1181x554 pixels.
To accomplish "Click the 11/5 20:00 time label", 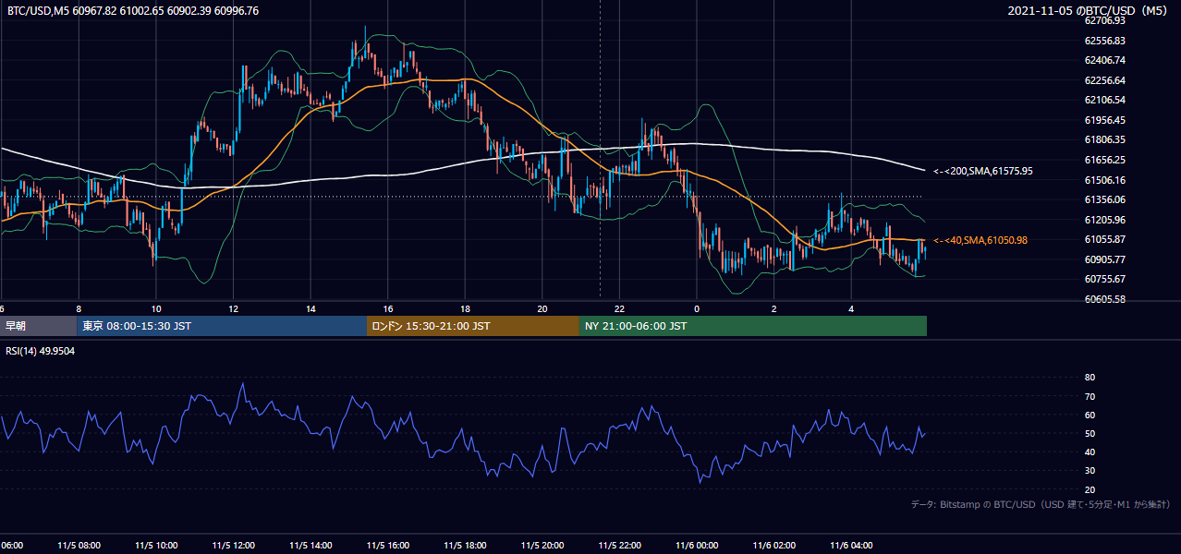I will [542, 545].
